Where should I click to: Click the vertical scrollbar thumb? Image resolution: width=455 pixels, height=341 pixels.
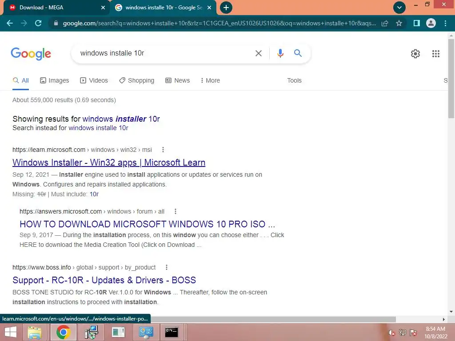pos(451,78)
